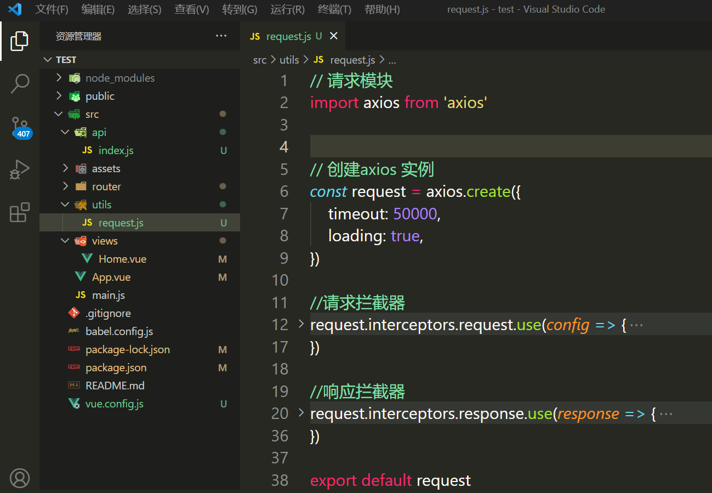Click the npm icon beside package.json
The image size is (712, 493).
click(x=74, y=367)
